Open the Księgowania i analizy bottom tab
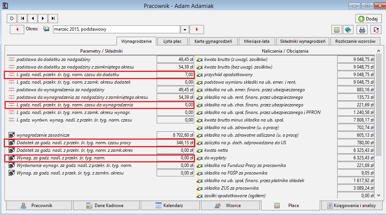This screenshot has height=215, width=386. click(x=352, y=206)
